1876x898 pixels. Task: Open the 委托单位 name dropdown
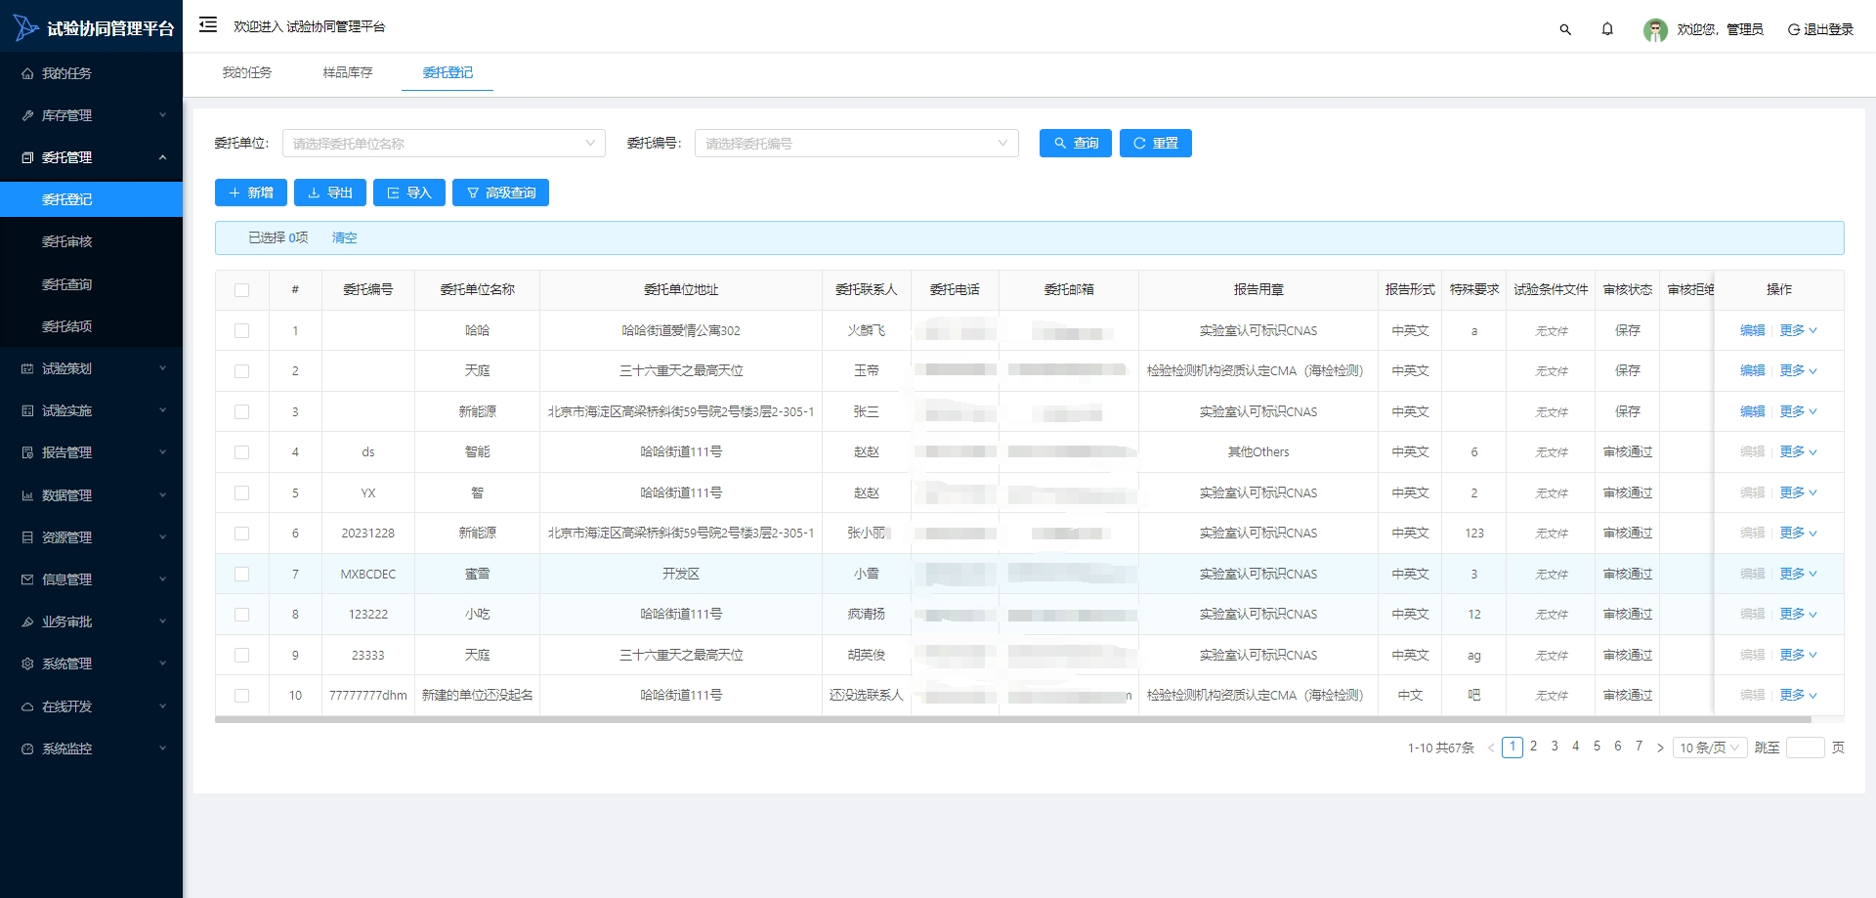[x=444, y=144]
